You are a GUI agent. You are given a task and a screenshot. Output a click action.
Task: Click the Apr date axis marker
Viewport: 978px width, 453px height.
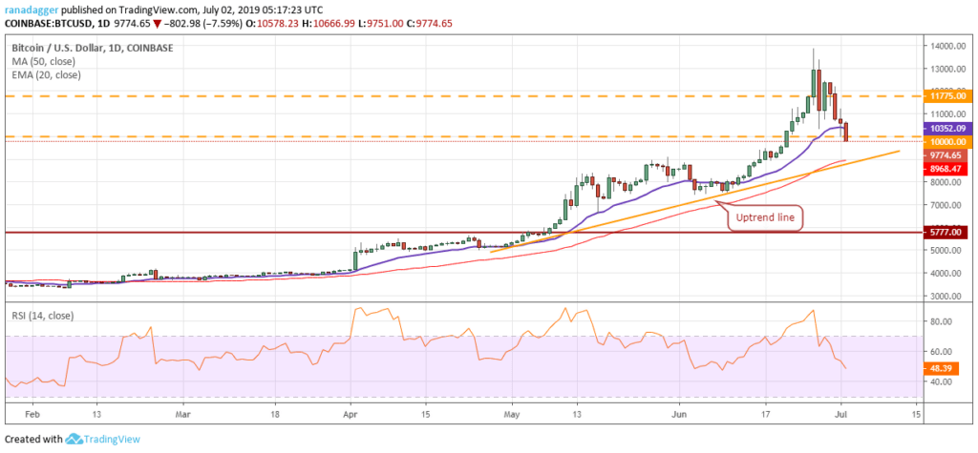pos(351,414)
